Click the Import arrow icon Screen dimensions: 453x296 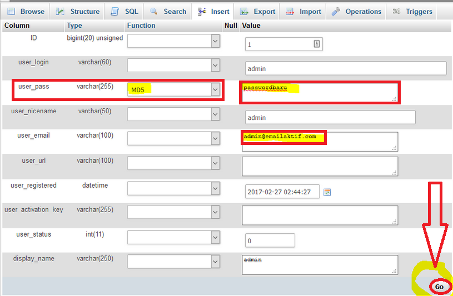290,12
